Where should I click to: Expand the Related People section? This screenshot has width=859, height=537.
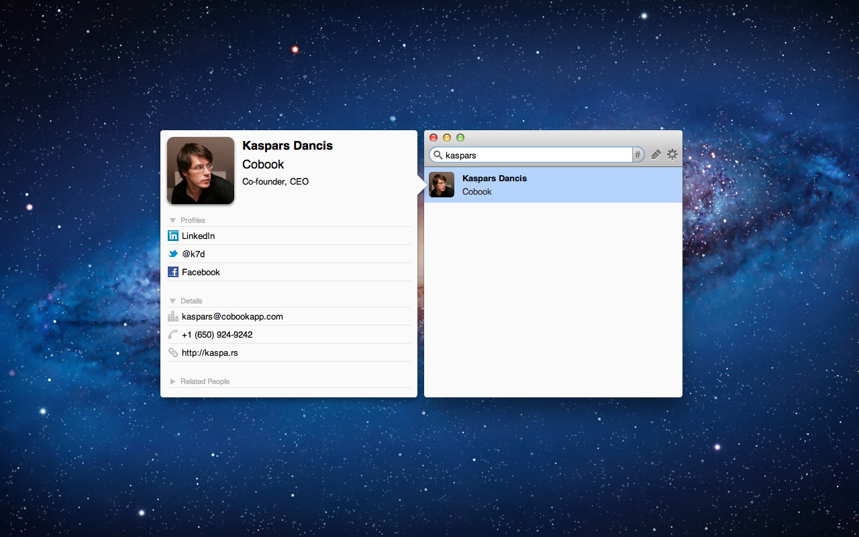(x=173, y=382)
